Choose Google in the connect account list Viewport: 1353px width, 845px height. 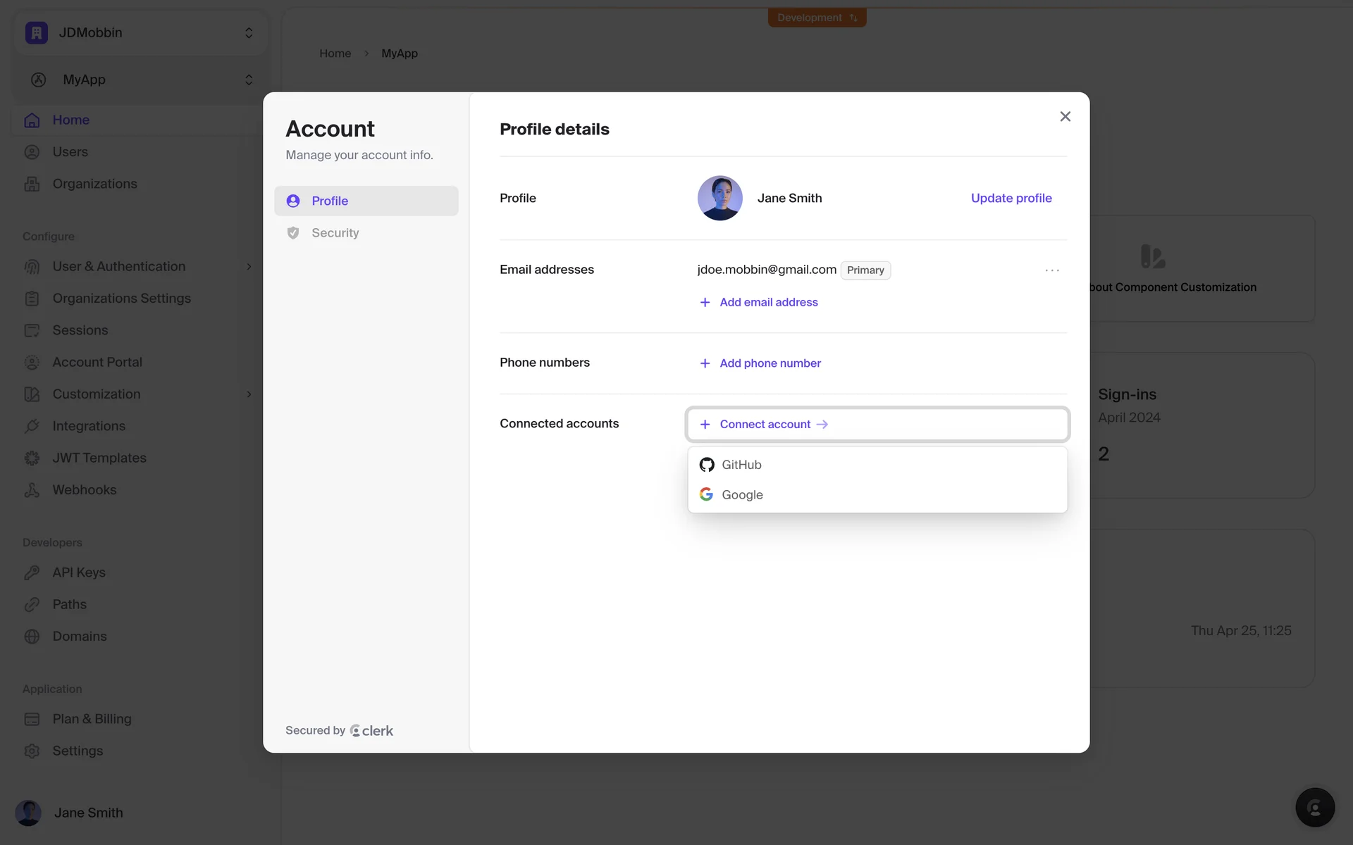coord(741,495)
